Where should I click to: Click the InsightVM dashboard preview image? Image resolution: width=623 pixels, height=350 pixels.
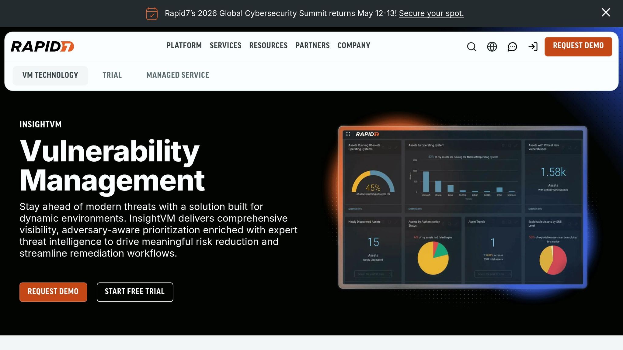click(463, 207)
